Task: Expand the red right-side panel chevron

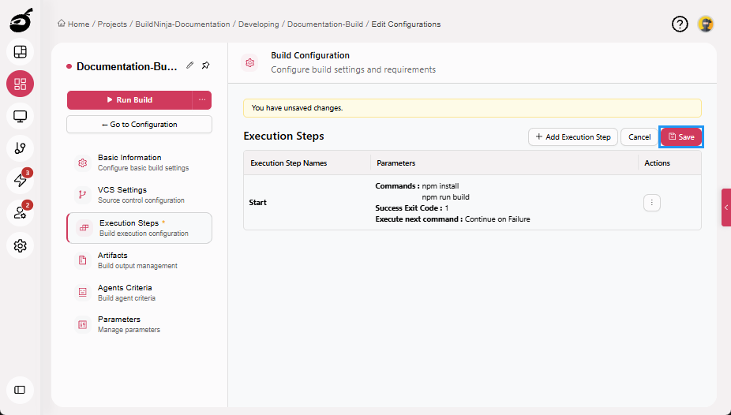Action: [x=726, y=207]
